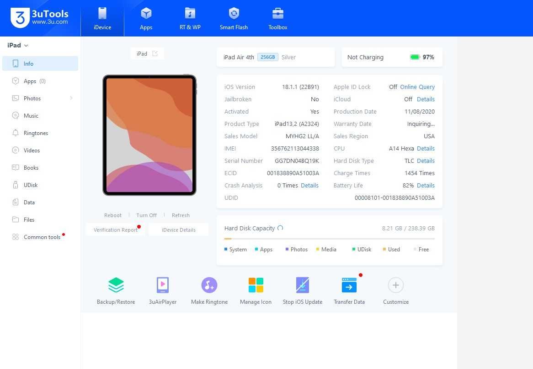The image size is (533, 369).
Task: Click the green battery icon
Action: [415, 57]
